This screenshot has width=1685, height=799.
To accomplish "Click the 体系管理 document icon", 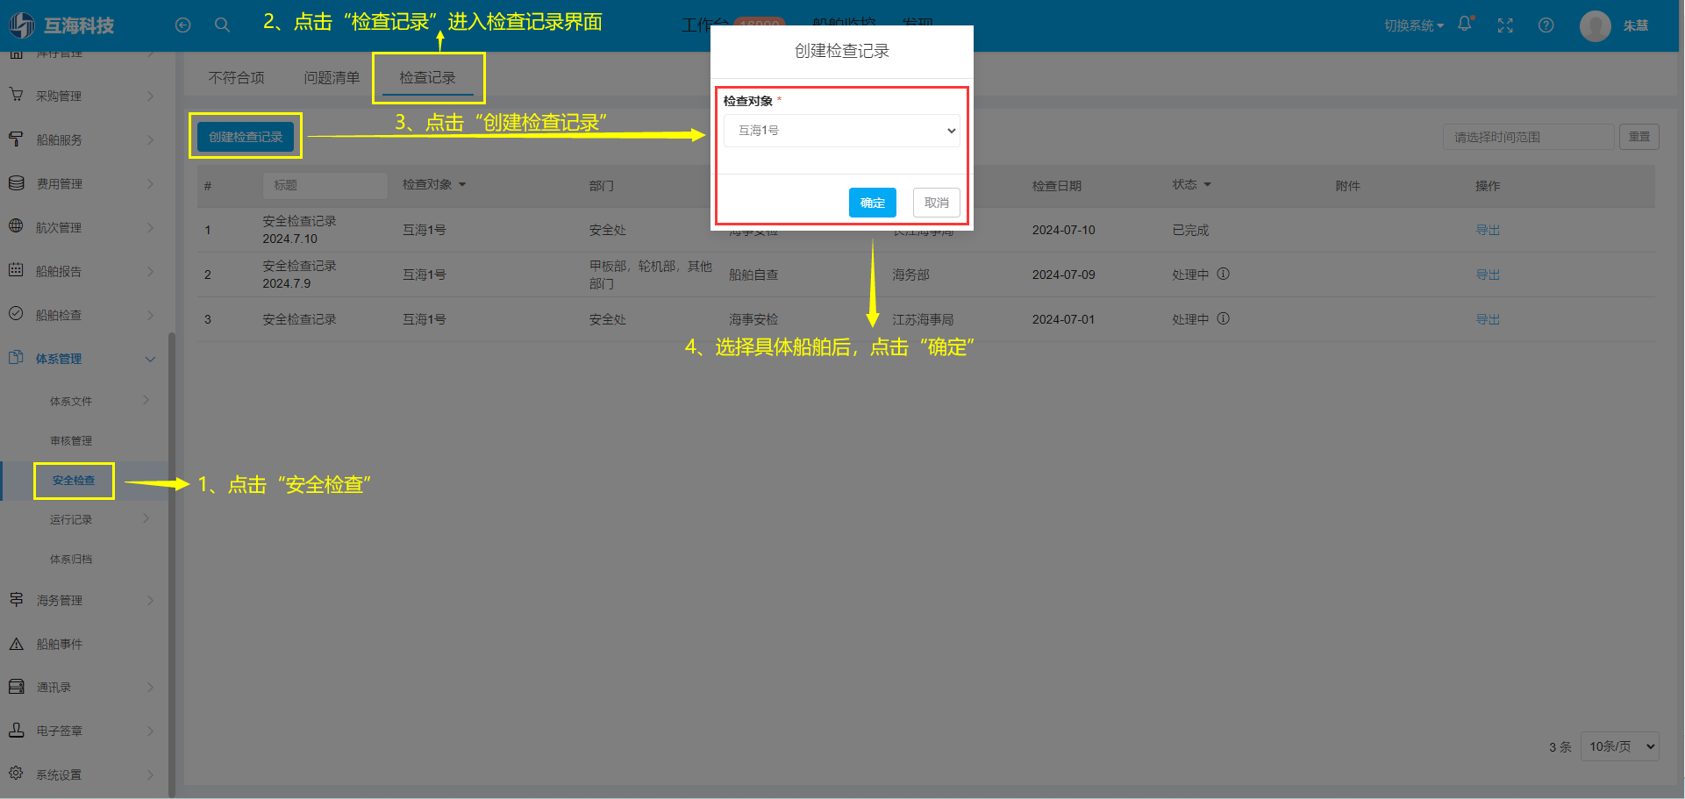I will point(16,358).
